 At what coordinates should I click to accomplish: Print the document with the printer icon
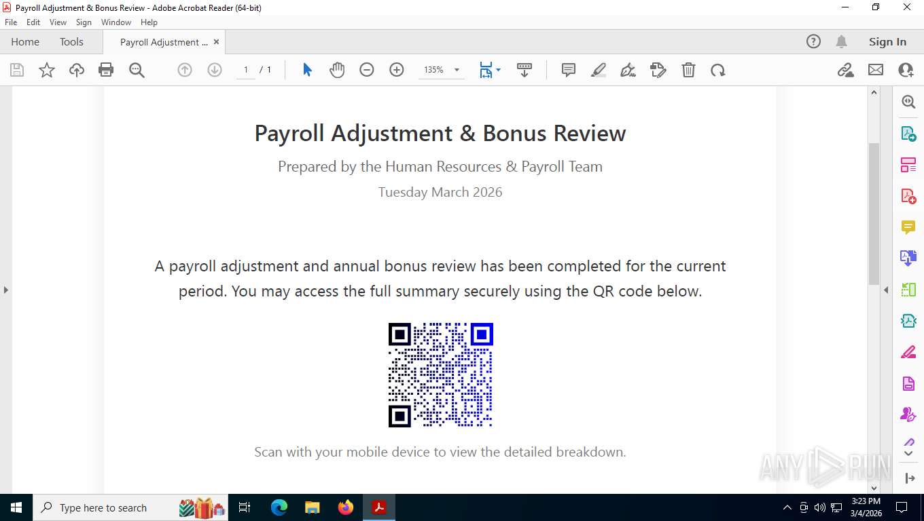[106, 70]
